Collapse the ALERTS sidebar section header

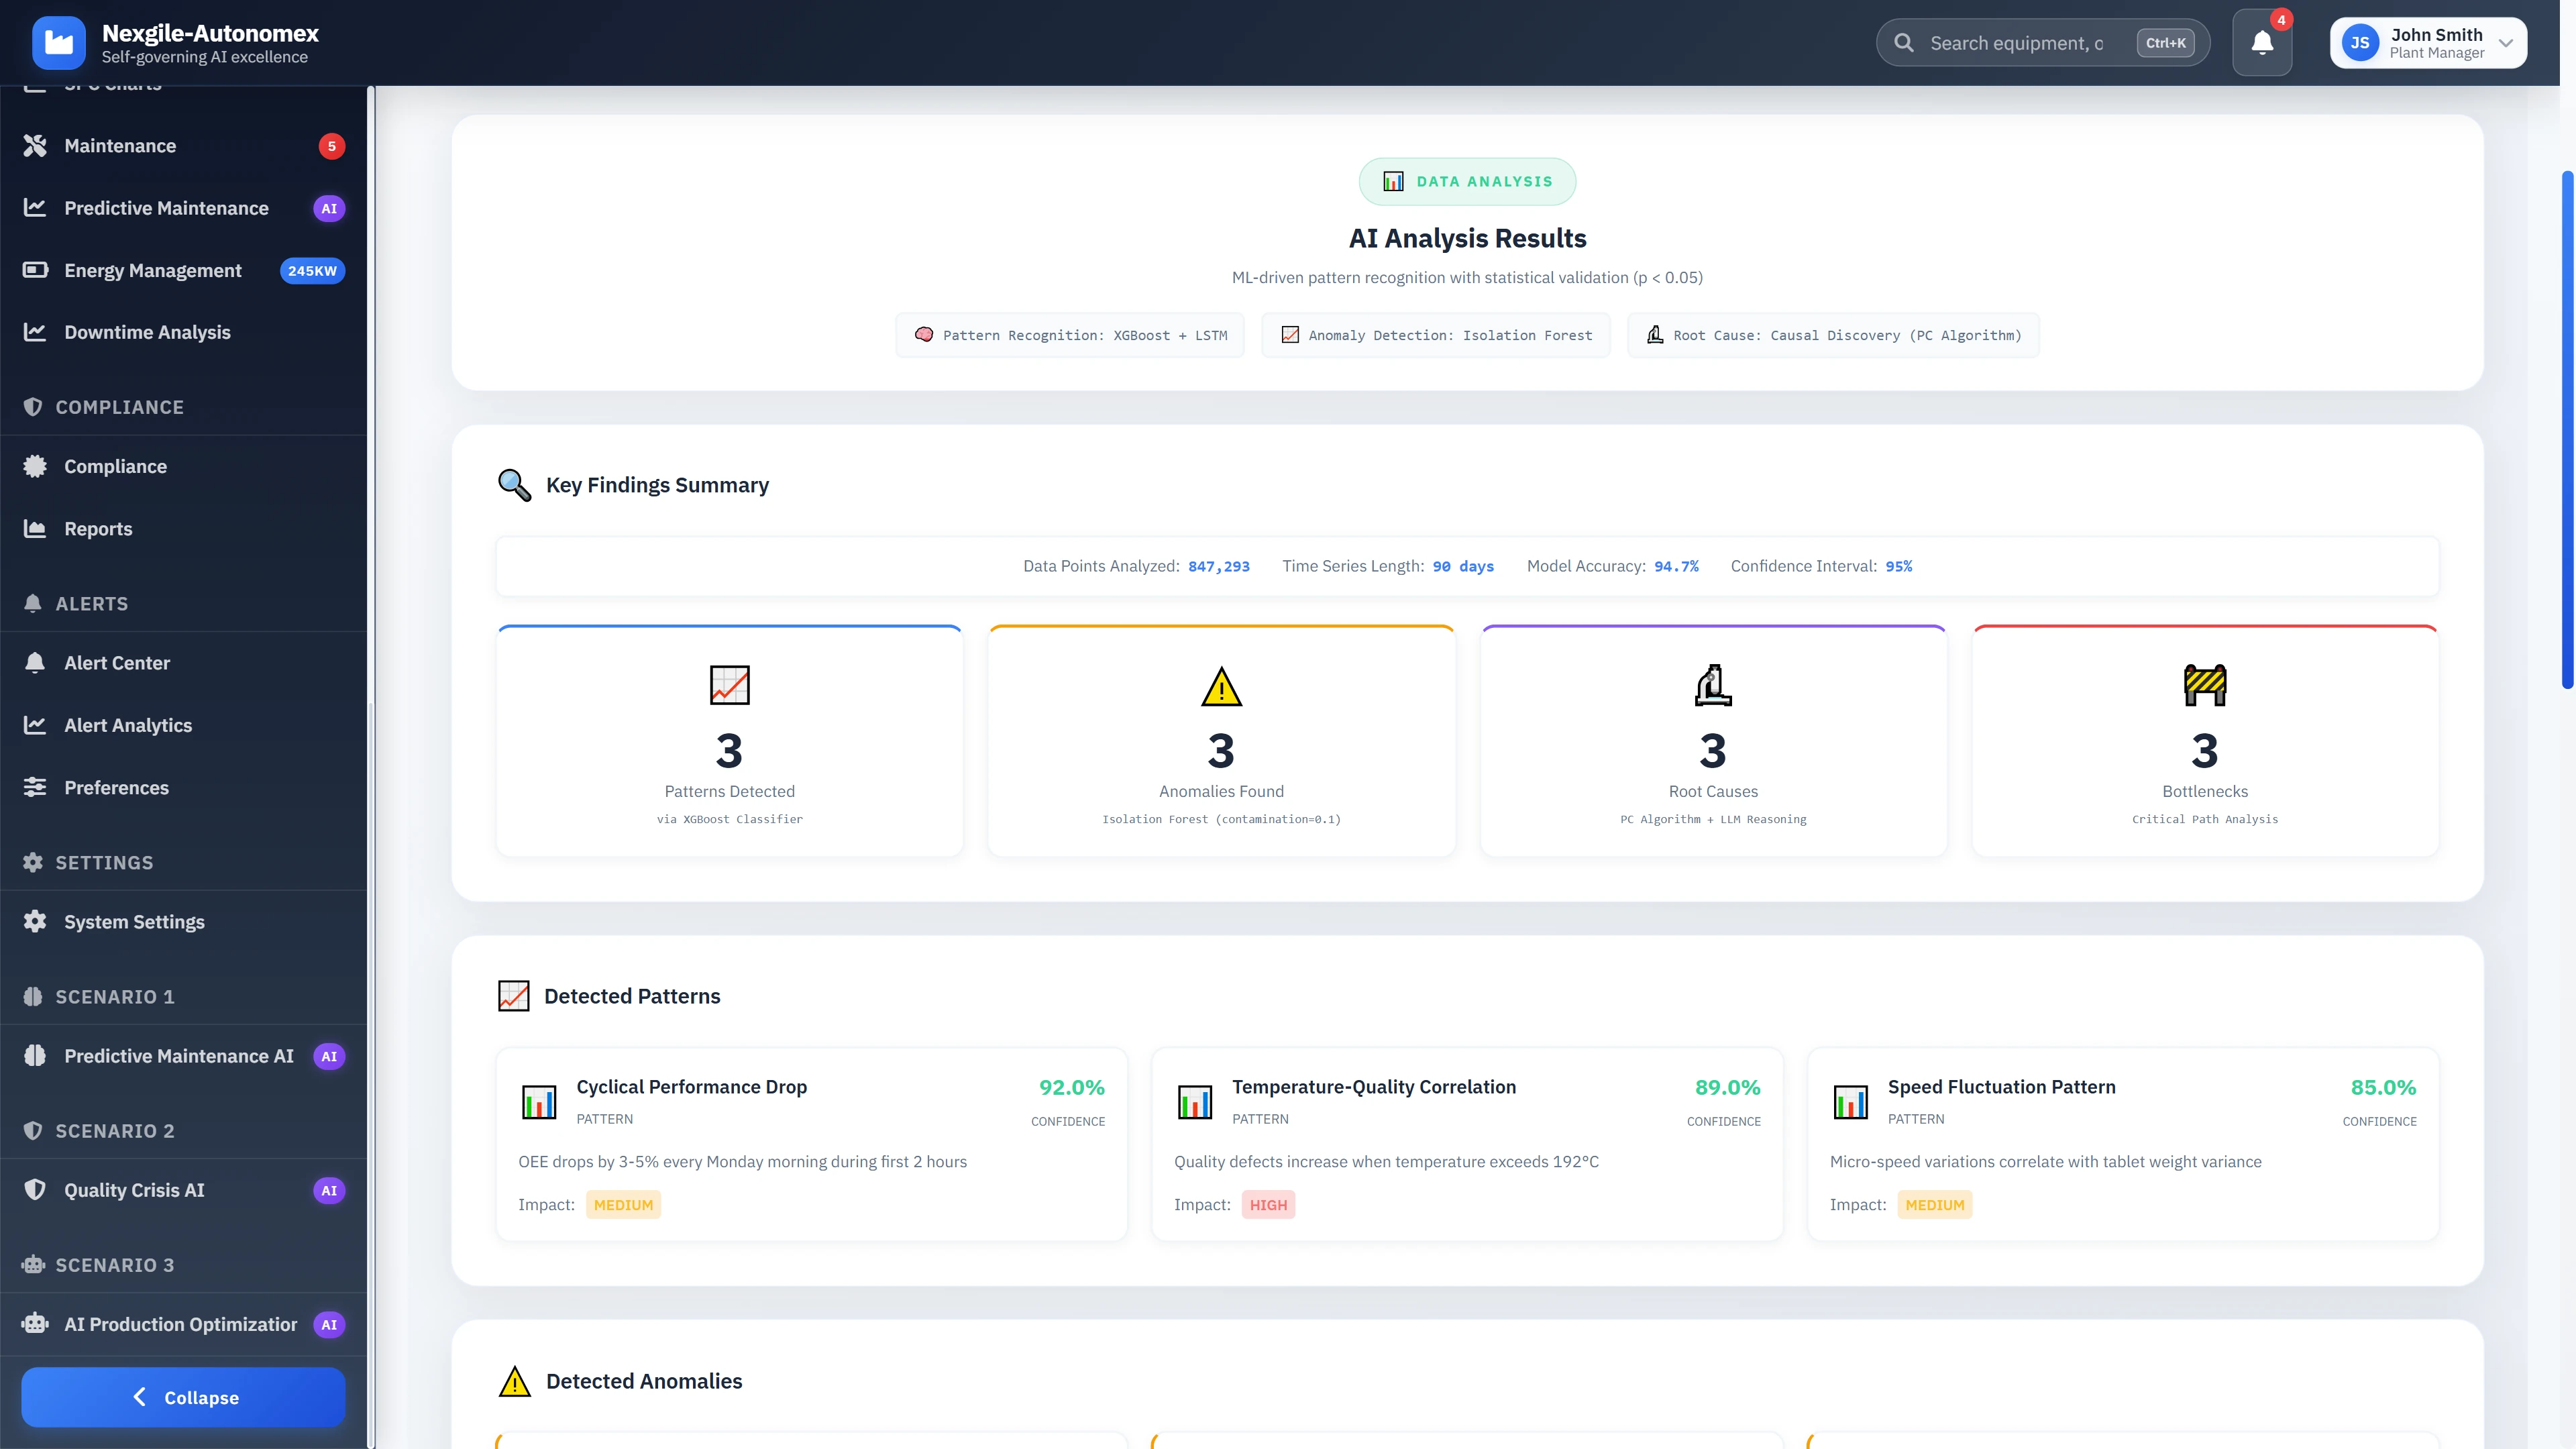coord(92,603)
